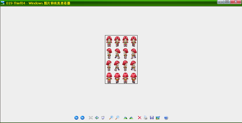242x123 pixels.
Task: Select the Best Fit view icon
Action: pos(91,118)
